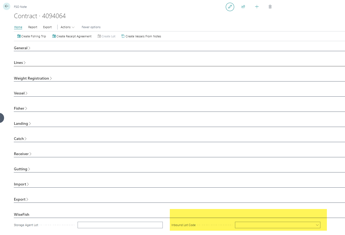Click Fewer options link
This screenshot has width=345, height=235.
click(x=91, y=27)
